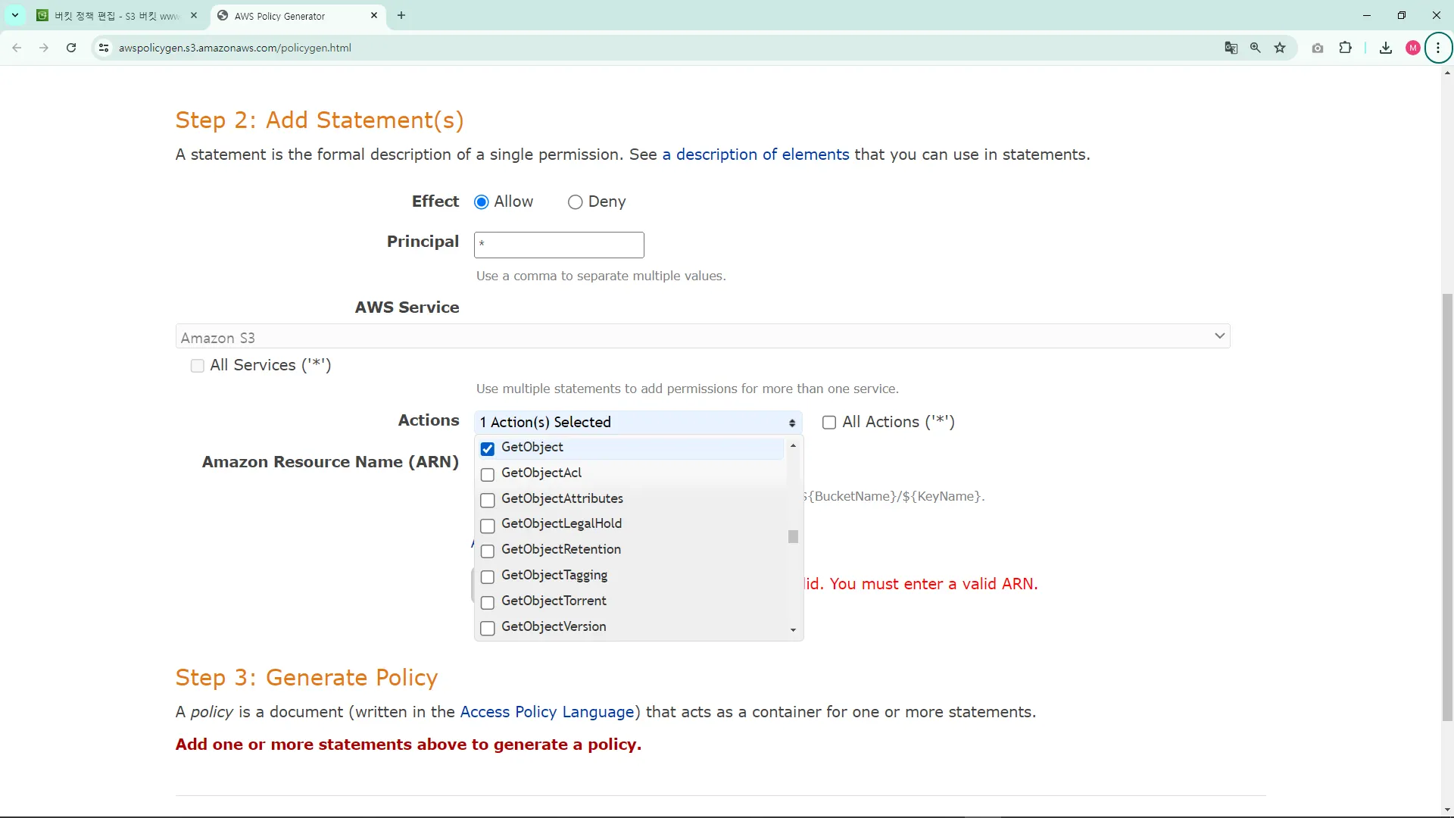1454x818 pixels.
Task: Click the site information icon beside URL
Action: (104, 48)
